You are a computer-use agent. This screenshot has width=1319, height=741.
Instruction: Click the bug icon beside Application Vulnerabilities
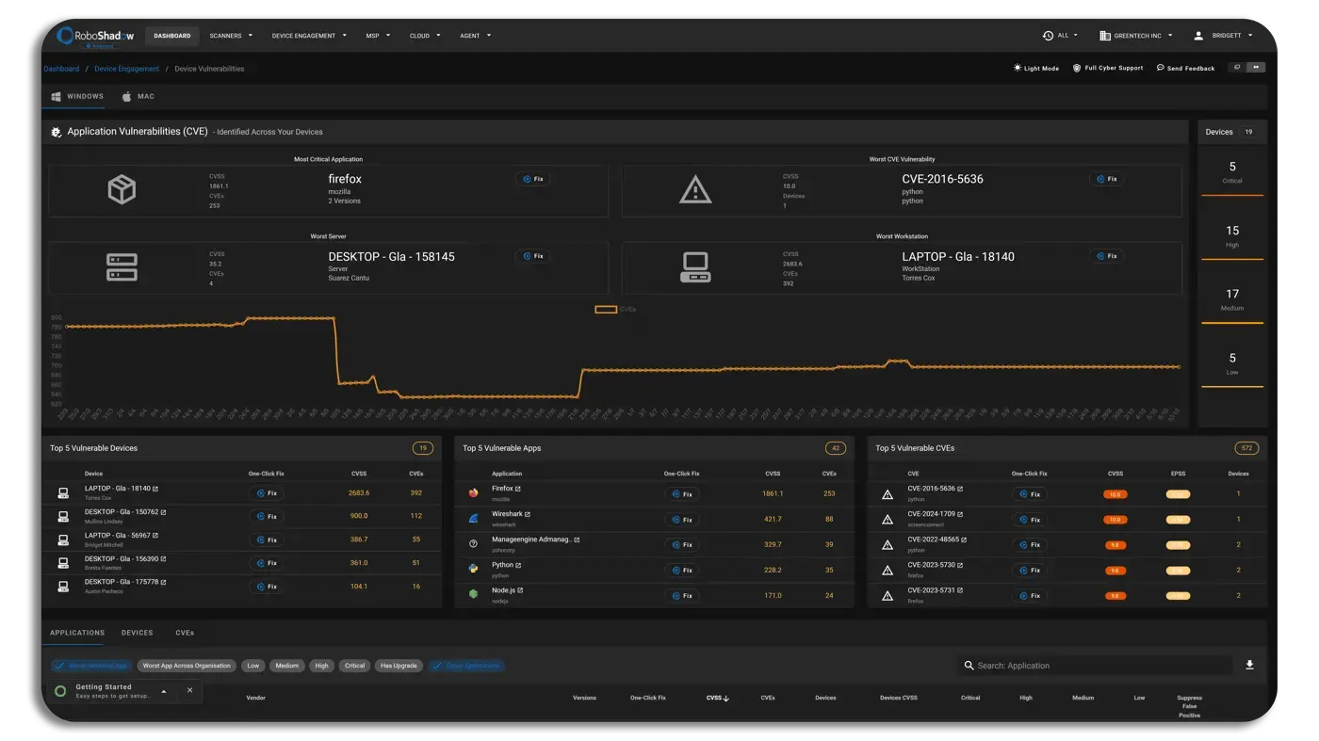pos(57,133)
